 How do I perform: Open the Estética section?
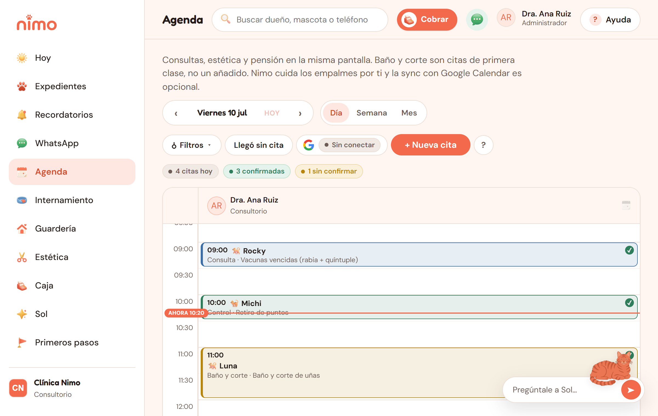72,257
